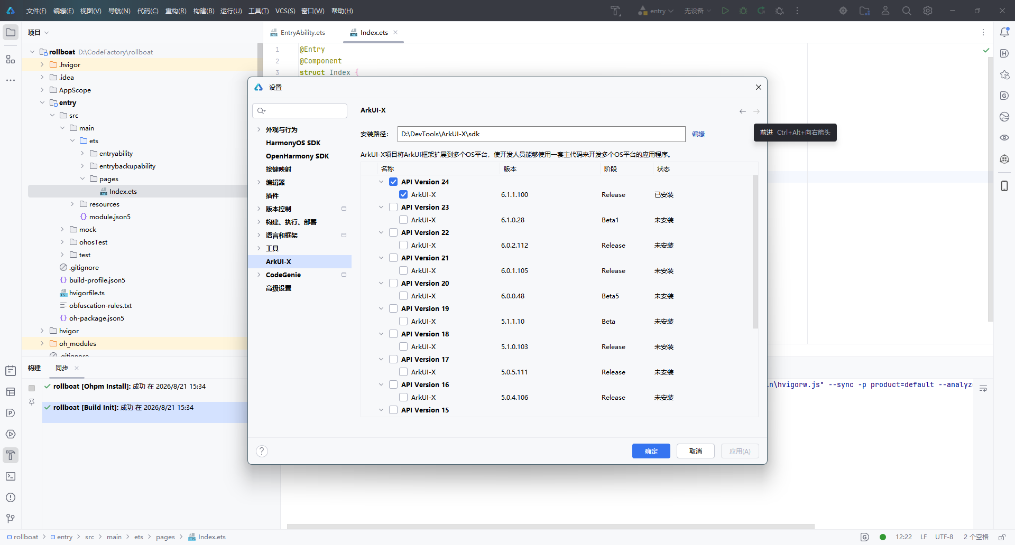Image resolution: width=1015 pixels, height=545 pixels.
Task: Click the green status dot in status bar
Action: (883, 537)
